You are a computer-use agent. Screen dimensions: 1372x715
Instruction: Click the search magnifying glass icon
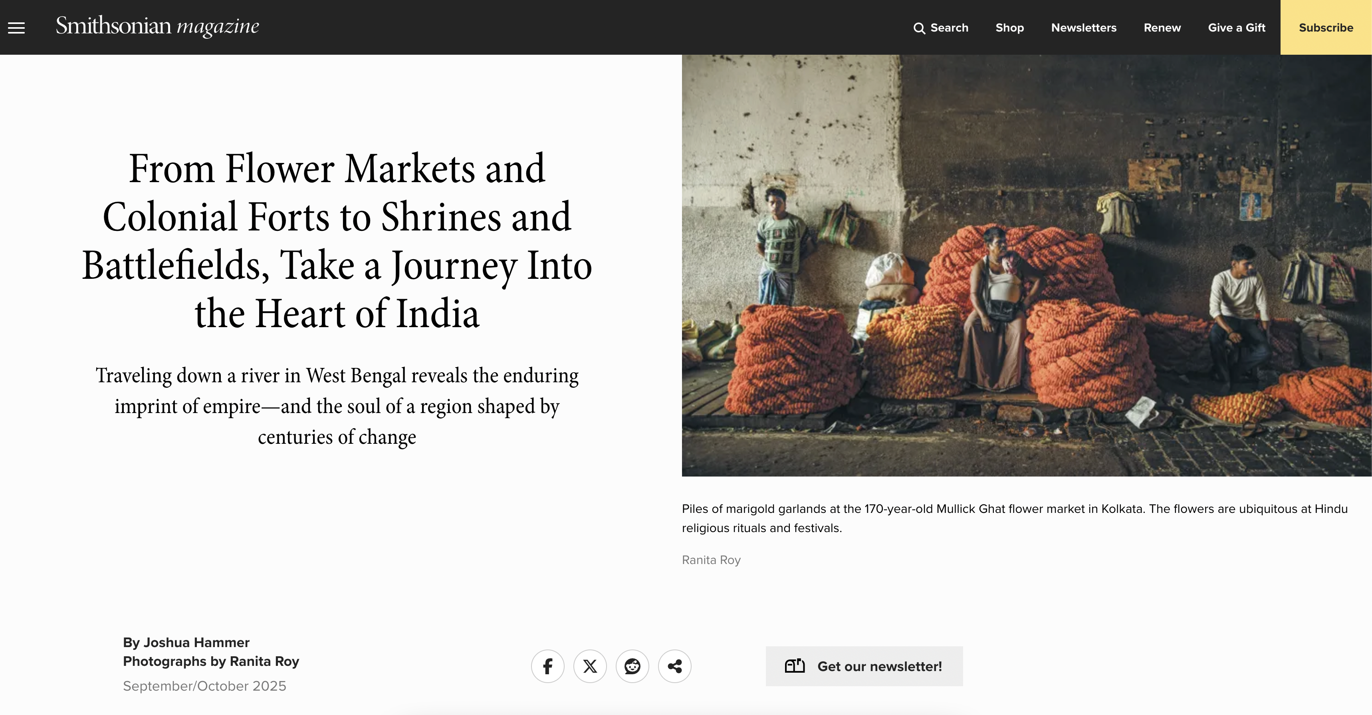[x=919, y=28]
